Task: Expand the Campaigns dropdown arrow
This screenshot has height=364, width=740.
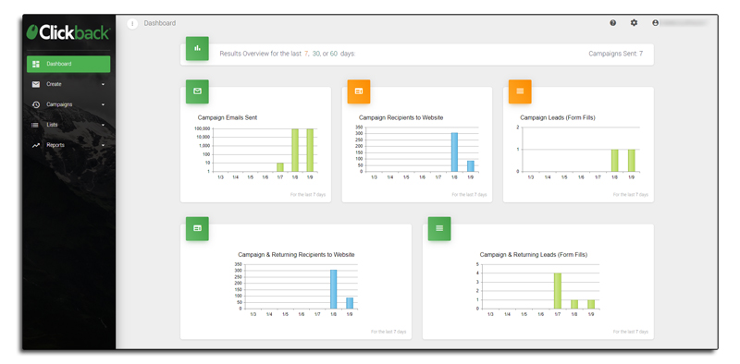Action: click(x=103, y=105)
